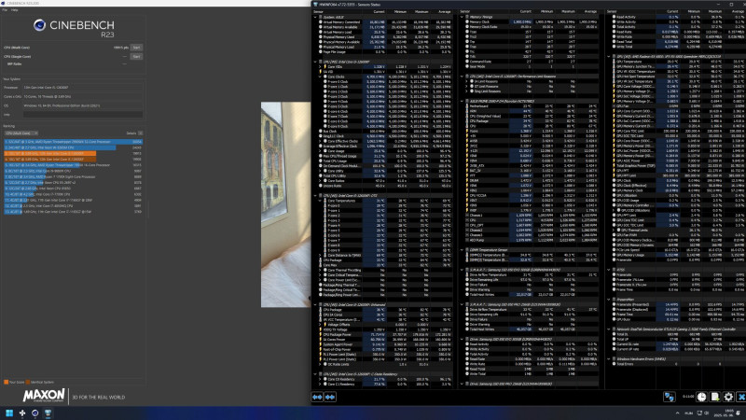Screen dimensions: 746x420
Task: Open HWiNFO sensor settings gear
Action: [x=728, y=397]
